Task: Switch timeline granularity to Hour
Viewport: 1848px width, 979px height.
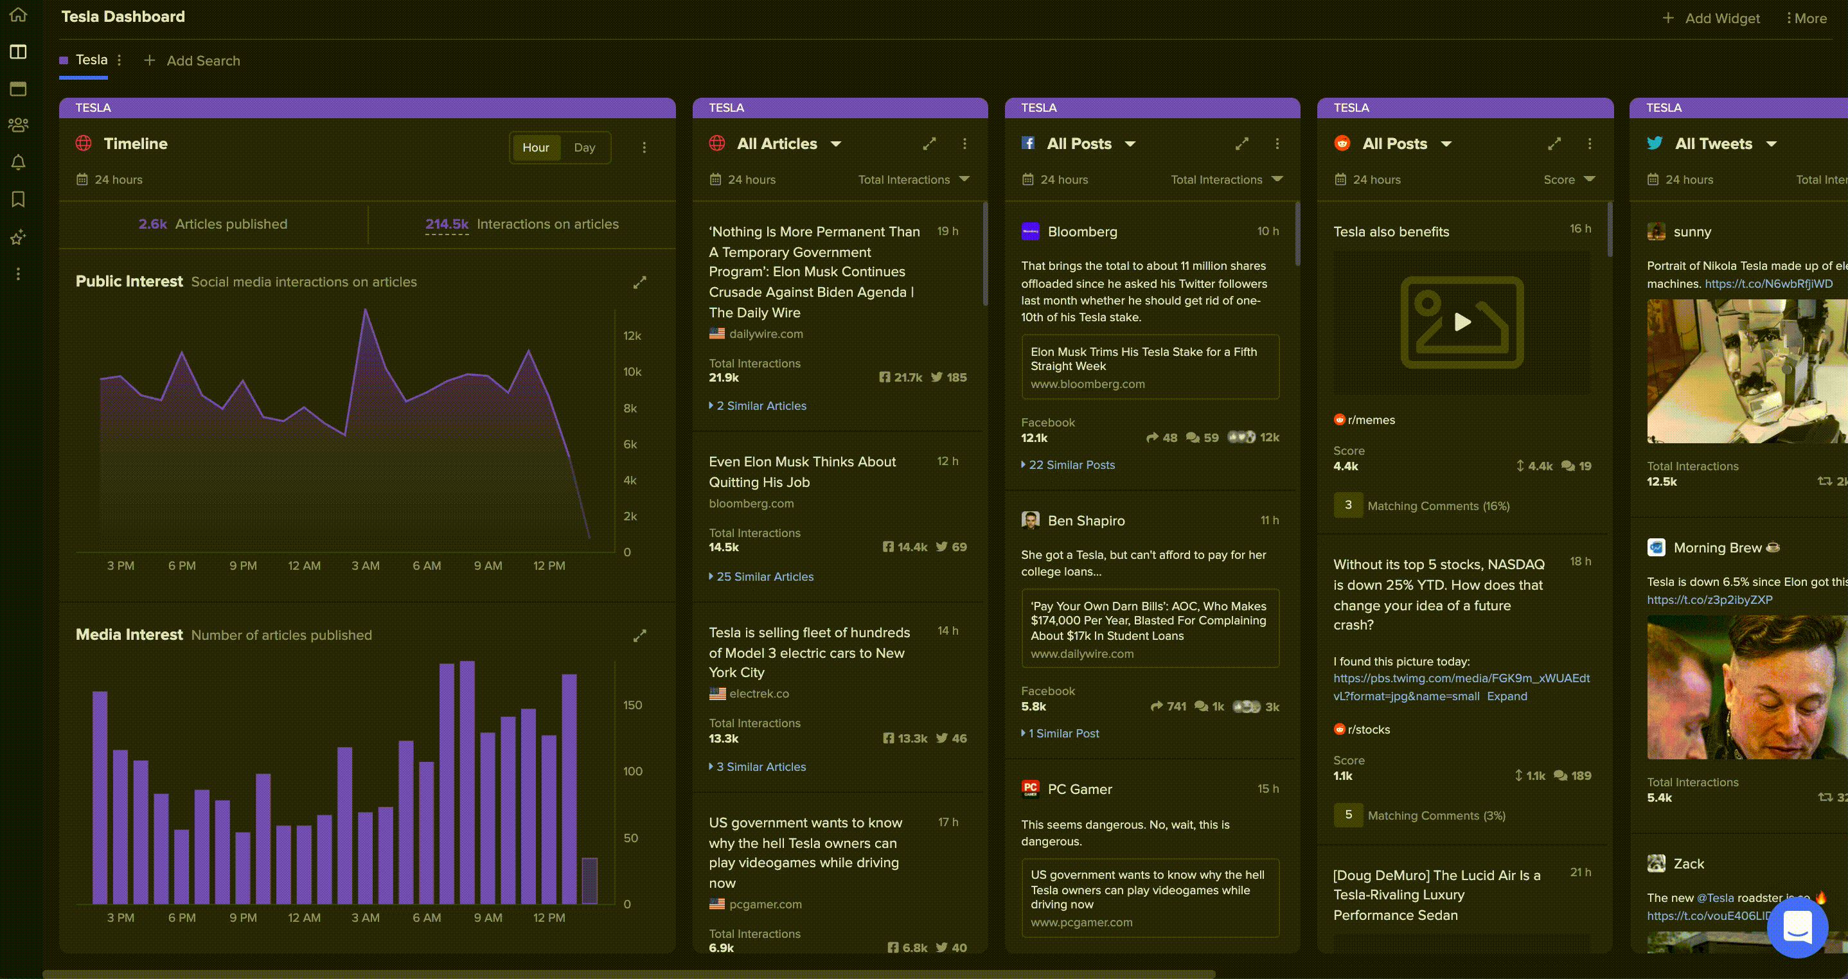Action: (535, 147)
